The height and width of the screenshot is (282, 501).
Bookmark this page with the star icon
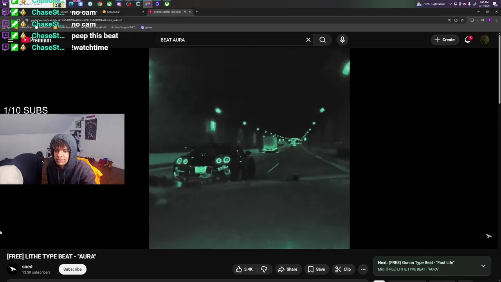(462, 20)
